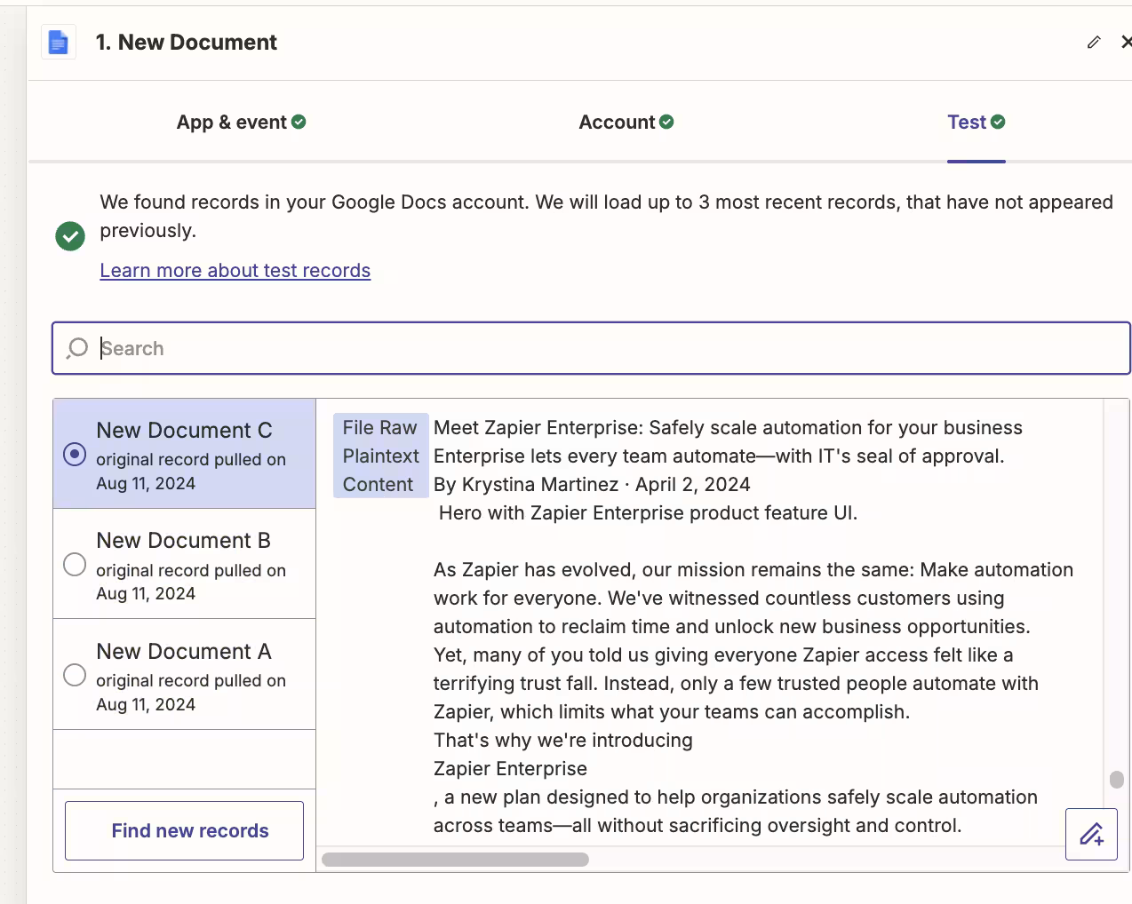The width and height of the screenshot is (1132, 904).
Task: Select New Document A radio button
Action: pos(75,675)
